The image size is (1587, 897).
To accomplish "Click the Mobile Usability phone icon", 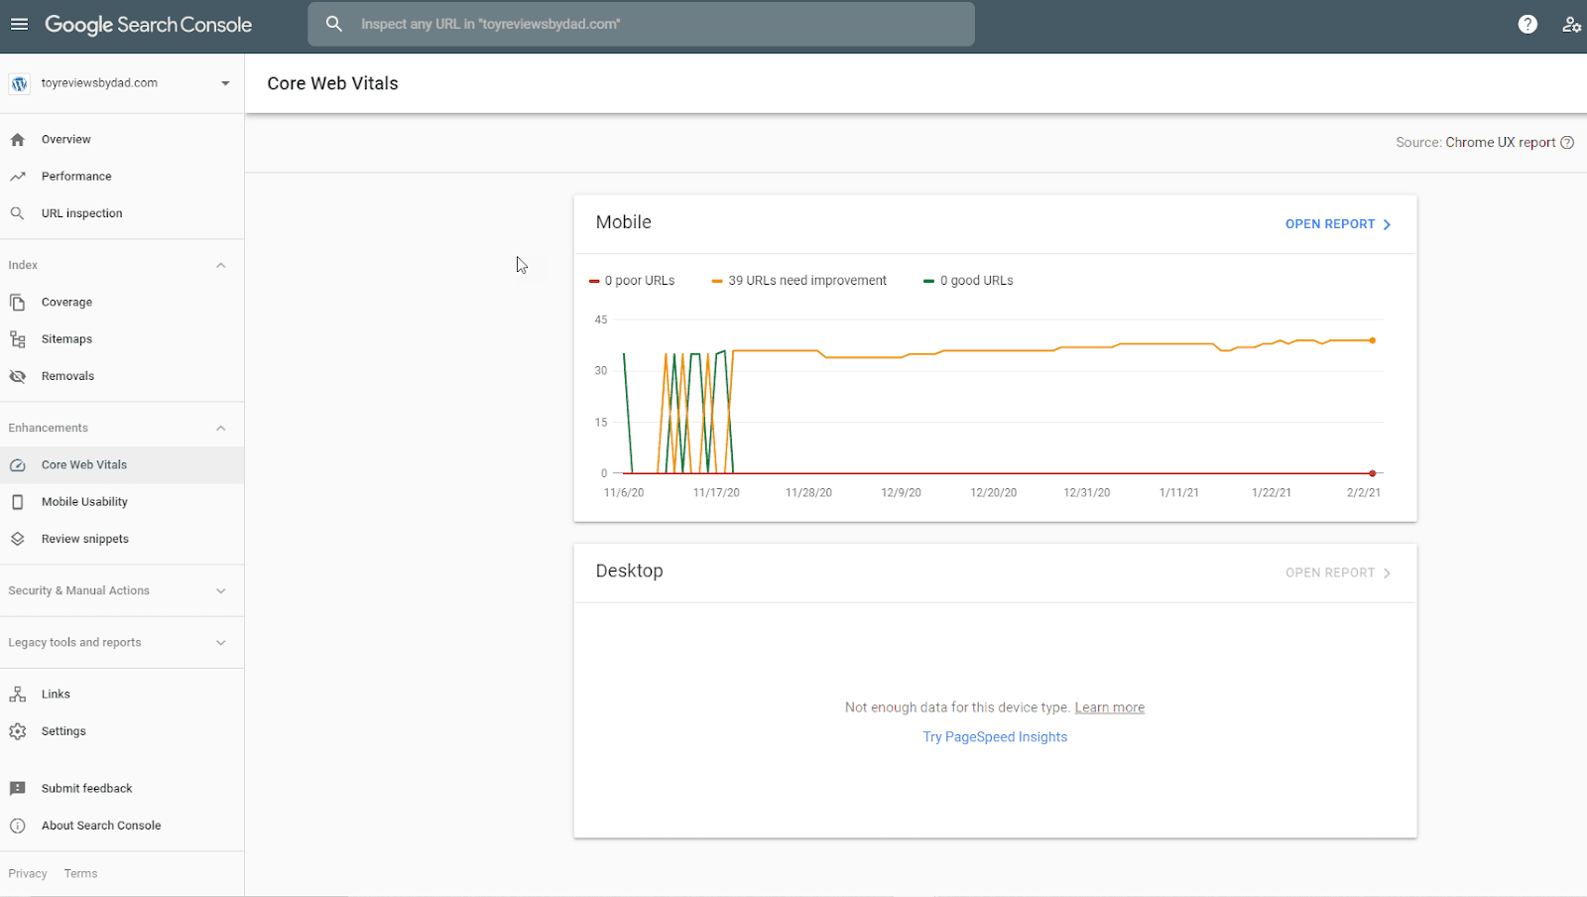I will point(18,501).
